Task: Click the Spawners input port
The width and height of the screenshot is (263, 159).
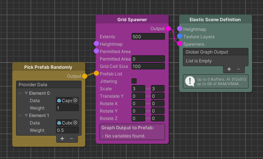Action: tap(180, 44)
